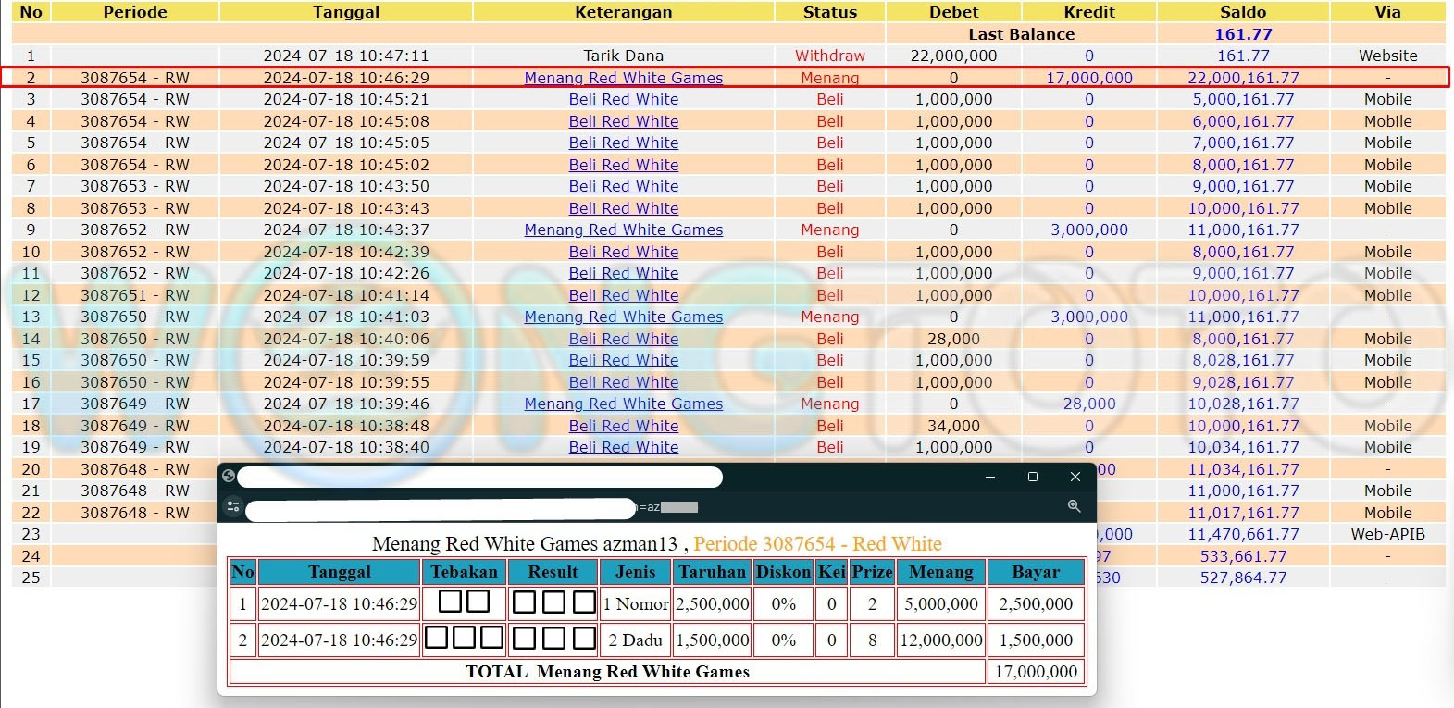Open Beli Red White link in row 19
1454x708 pixels.
(623, 447)
